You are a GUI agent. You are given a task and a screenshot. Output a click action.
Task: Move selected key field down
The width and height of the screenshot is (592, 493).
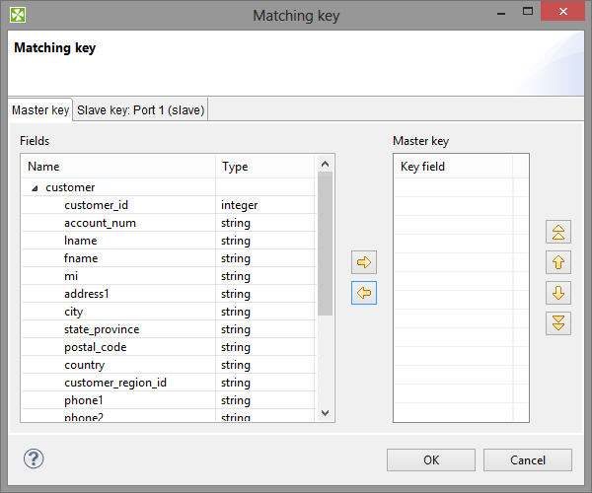tap(558, 293)
